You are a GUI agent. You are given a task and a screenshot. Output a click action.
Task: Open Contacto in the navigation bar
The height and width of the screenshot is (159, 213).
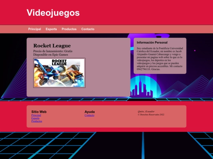(x=88, y=29)
